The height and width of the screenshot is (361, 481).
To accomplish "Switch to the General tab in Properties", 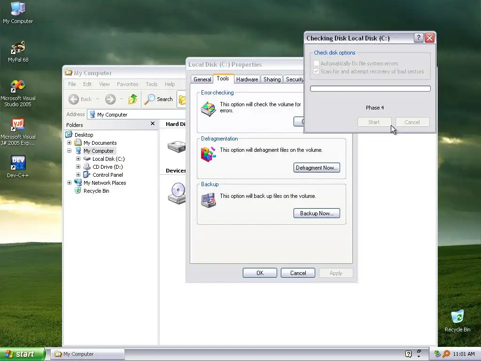I will [202, 79].
